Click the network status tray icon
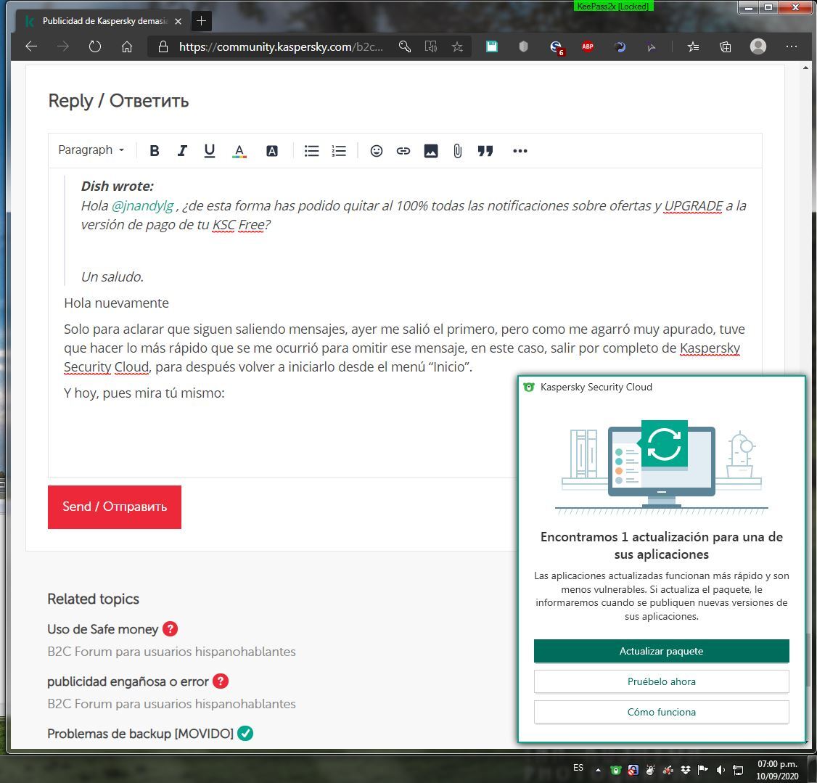 click(738, 769)
